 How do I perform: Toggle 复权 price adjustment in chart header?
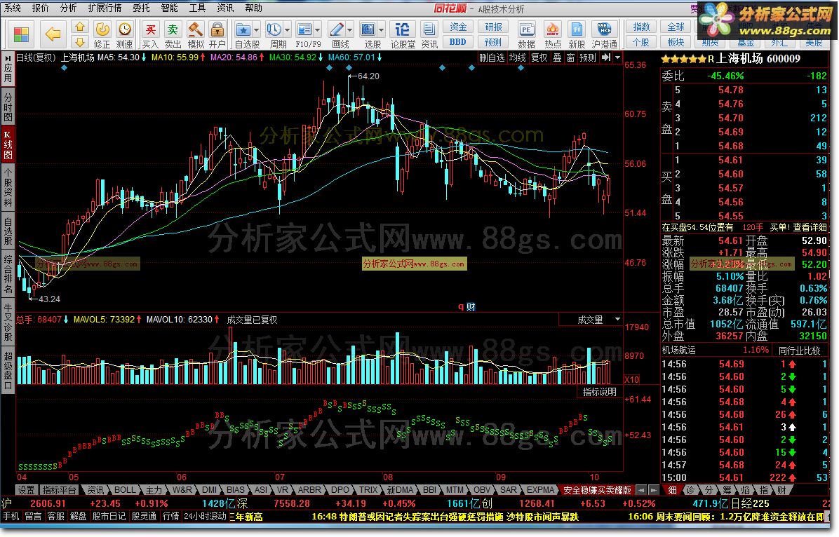pyautogui.click(x=539, y=57)
